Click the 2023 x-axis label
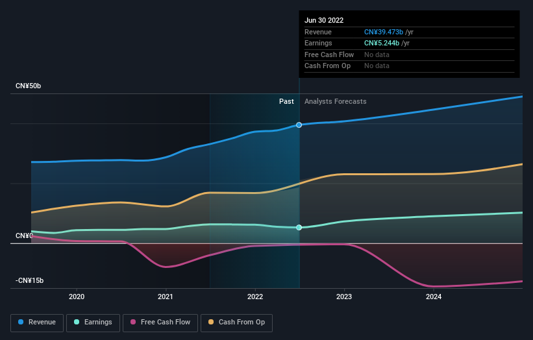 pos(344,297)
